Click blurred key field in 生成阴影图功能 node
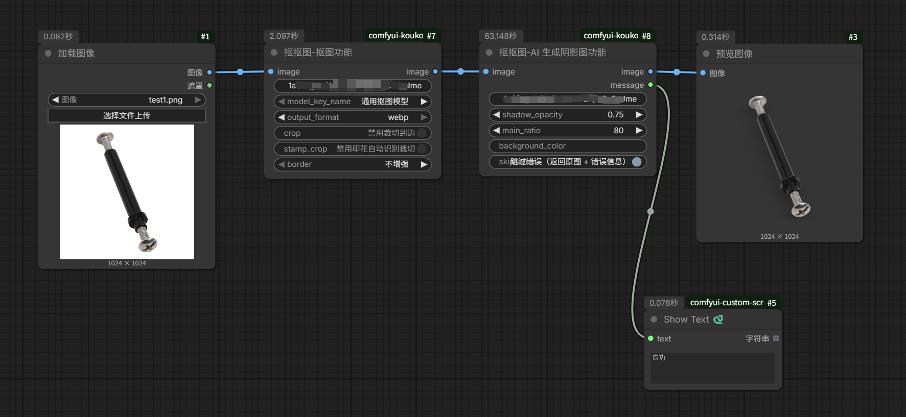Screen dimensions: 906x417 point(568,99)
